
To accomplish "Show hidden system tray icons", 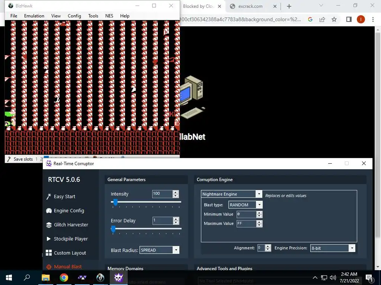I will (315, 278).
